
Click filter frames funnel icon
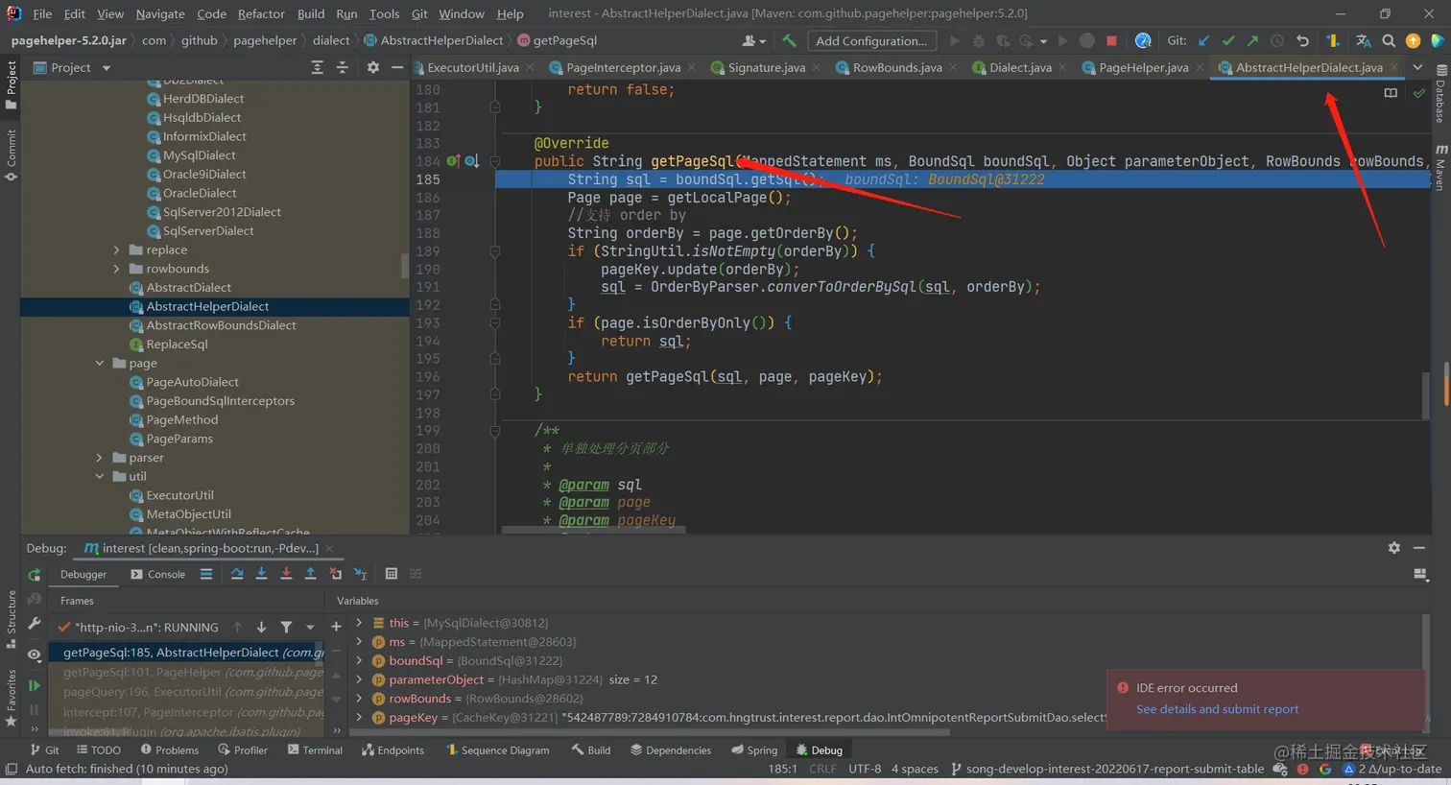click(x=286, y=627)
